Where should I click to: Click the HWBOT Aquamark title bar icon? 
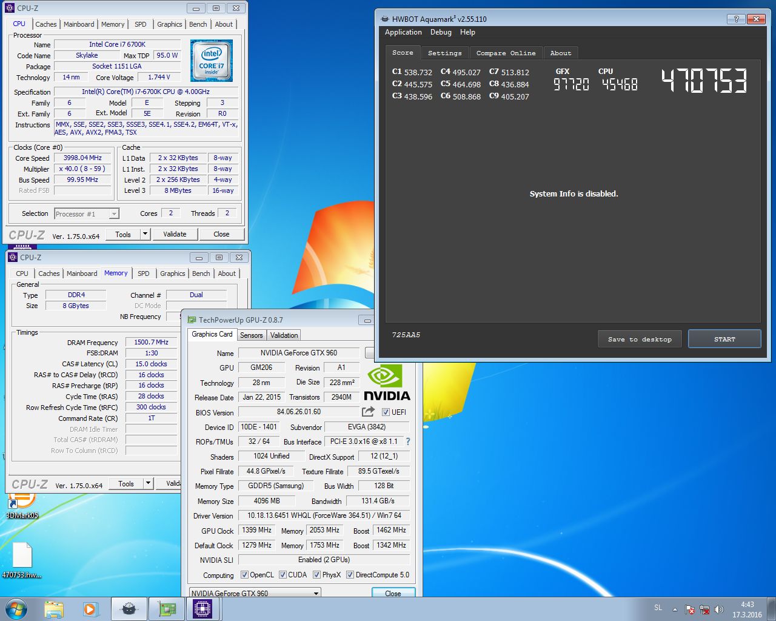384,19
